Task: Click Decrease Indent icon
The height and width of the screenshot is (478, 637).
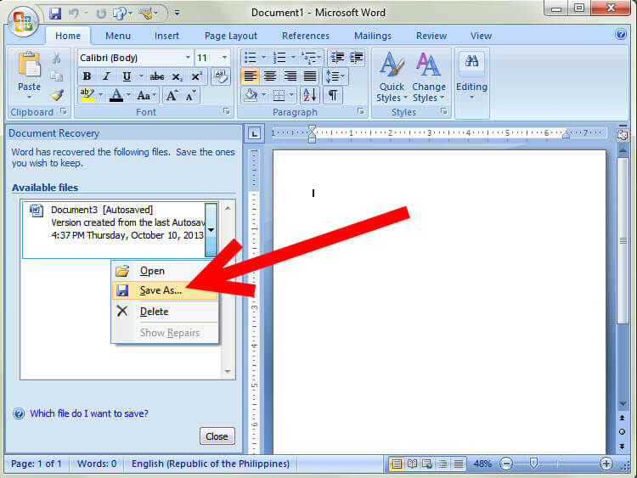Action: pos(337,58)
